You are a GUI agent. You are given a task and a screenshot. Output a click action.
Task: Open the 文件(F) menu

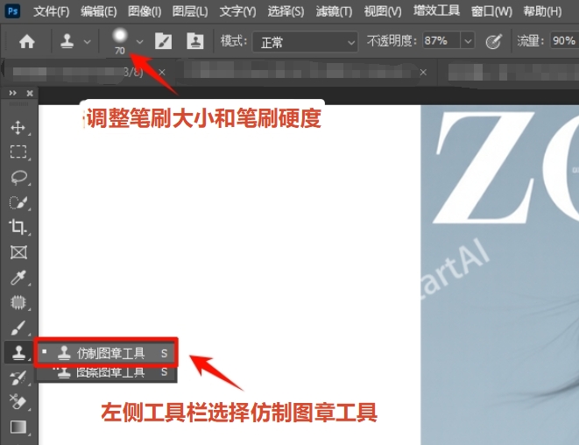tap(52, 11)
